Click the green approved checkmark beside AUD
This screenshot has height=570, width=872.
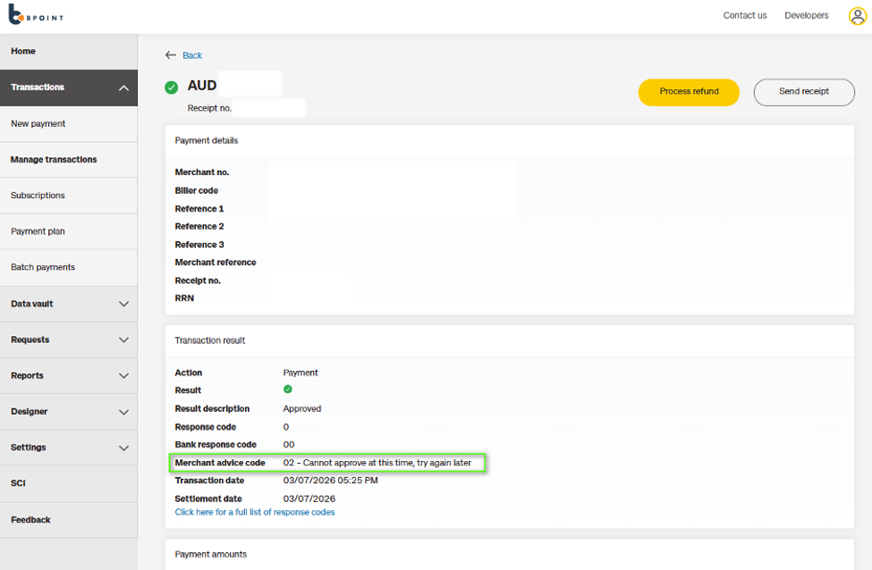pyautogui.click(x=172, y=88)
